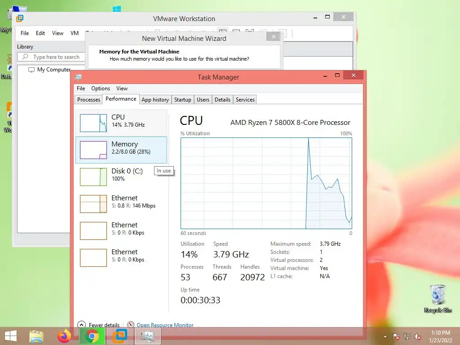Minimize the VMware Workstation window
Screen dimensions: 460x345
(315, 18)
